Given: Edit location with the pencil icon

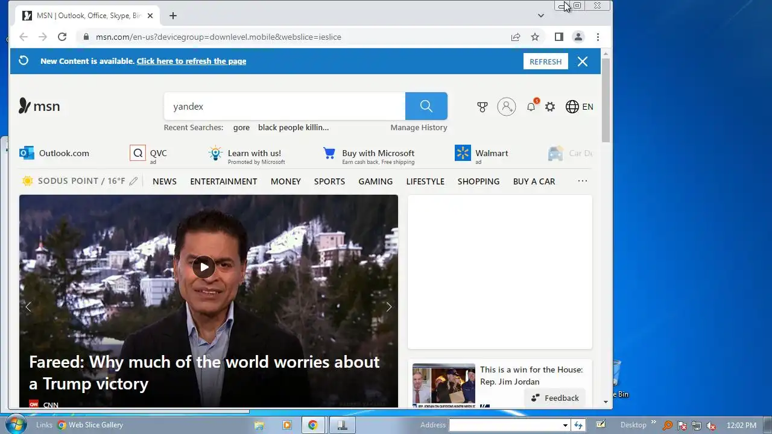Looking at the screenshot, I should 133,181.
